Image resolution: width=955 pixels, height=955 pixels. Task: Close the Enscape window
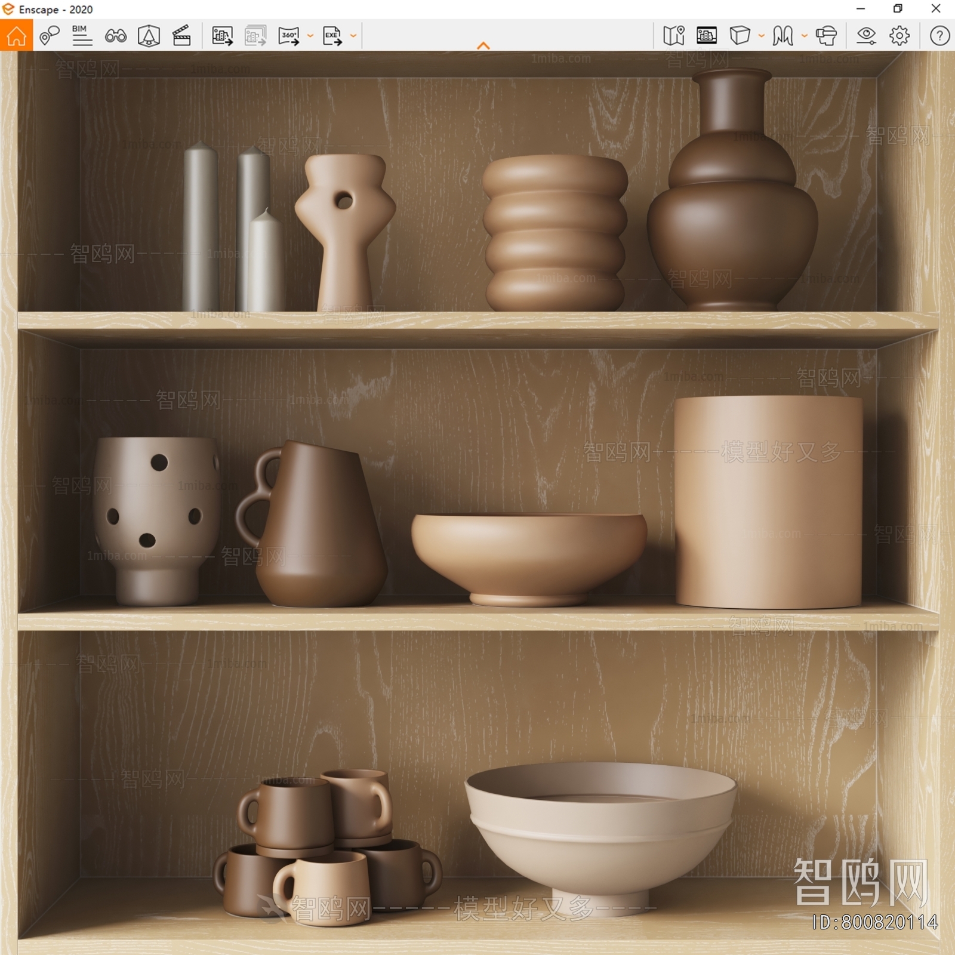click(x=936, y=9)
